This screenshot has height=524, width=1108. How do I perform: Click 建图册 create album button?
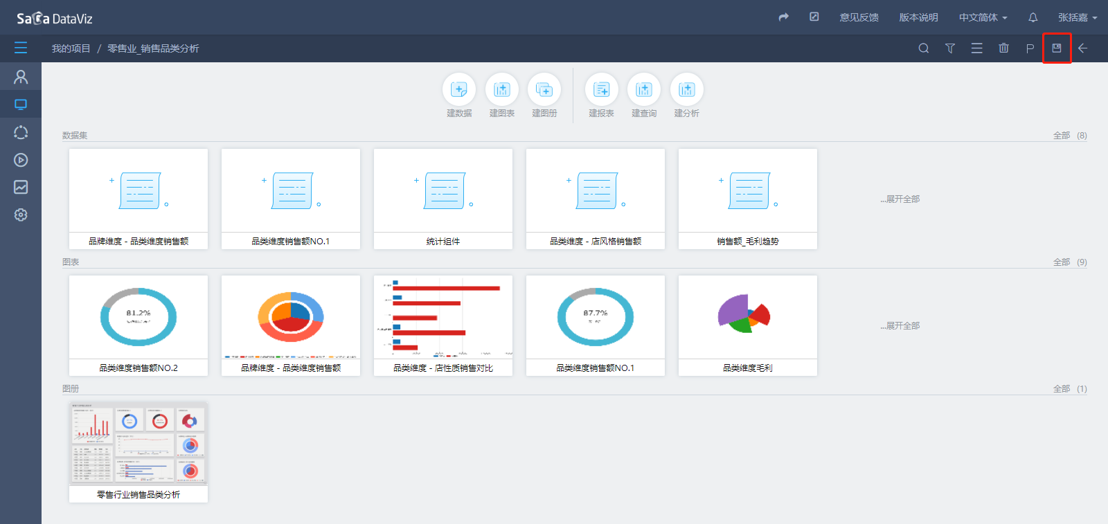click(x=544, y=96)
